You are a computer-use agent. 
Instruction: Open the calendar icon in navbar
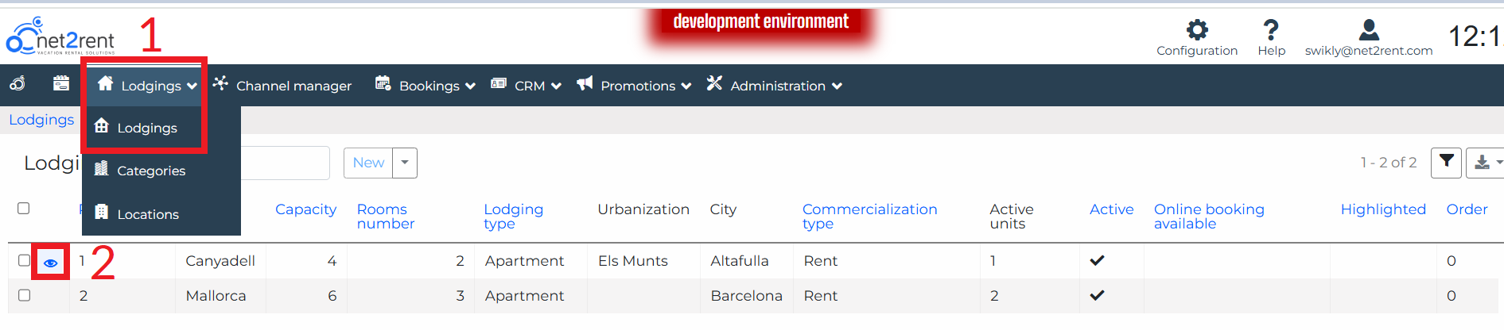[61, 84]
